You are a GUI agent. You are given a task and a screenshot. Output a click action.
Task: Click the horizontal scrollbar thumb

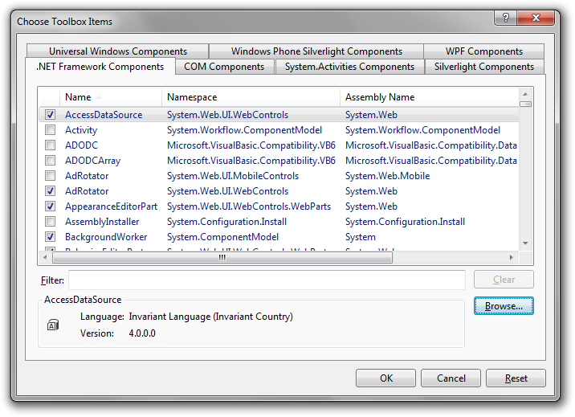(222, 257)
